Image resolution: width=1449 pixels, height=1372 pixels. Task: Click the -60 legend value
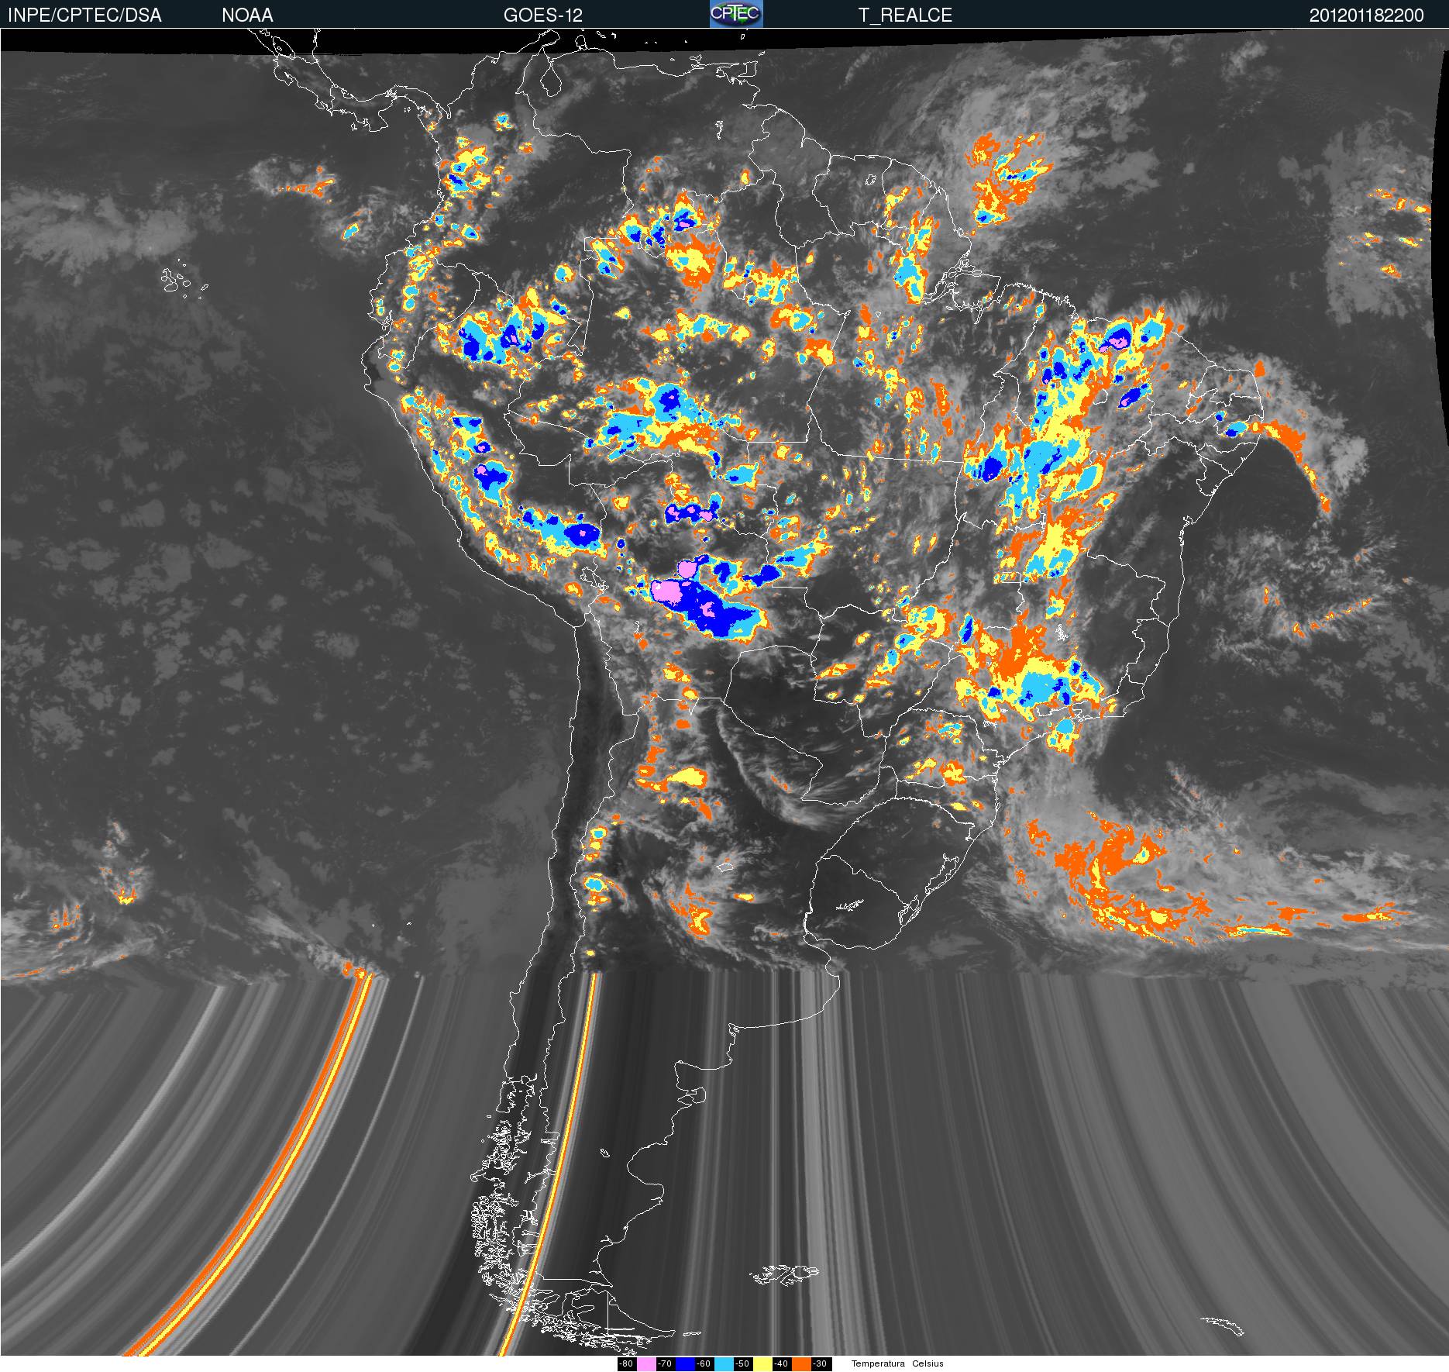pyautogui.click(x=704, y=1364)
